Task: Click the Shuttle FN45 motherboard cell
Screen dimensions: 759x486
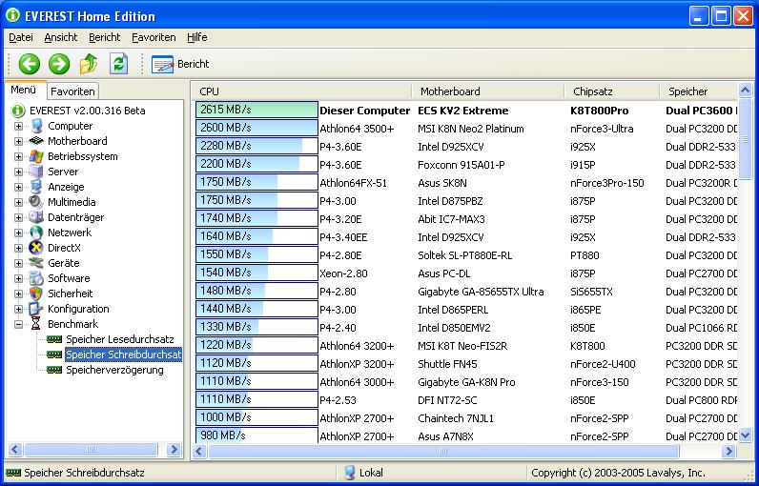Action: [447, 364]
